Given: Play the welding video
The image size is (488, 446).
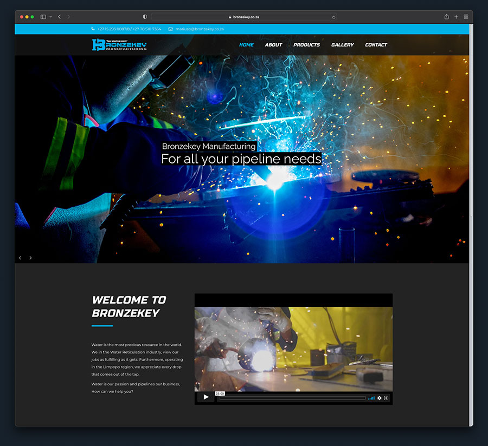Looking at the screenshot, I should 206,397.
